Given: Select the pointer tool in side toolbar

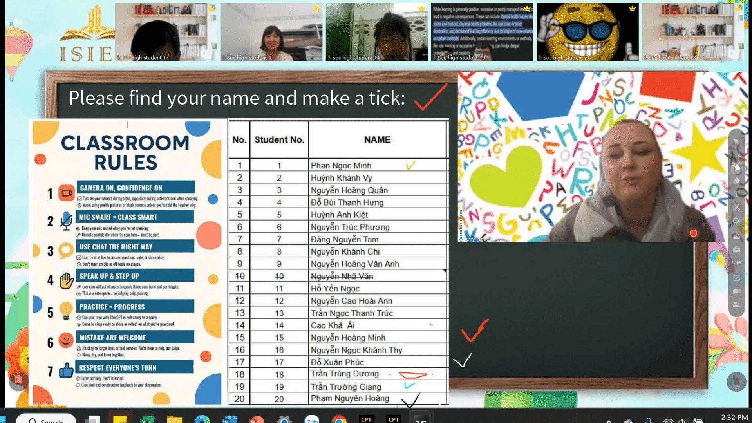Looking at the screenshot, I should (736, 141).
